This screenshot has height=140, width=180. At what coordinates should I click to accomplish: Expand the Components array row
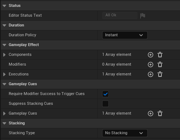(x=4, y=55)
